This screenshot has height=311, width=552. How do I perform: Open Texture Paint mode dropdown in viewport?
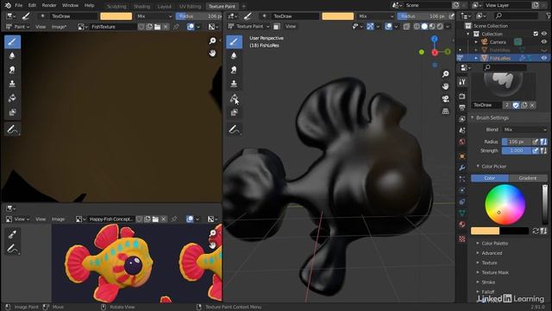click(x=249, y=27)
